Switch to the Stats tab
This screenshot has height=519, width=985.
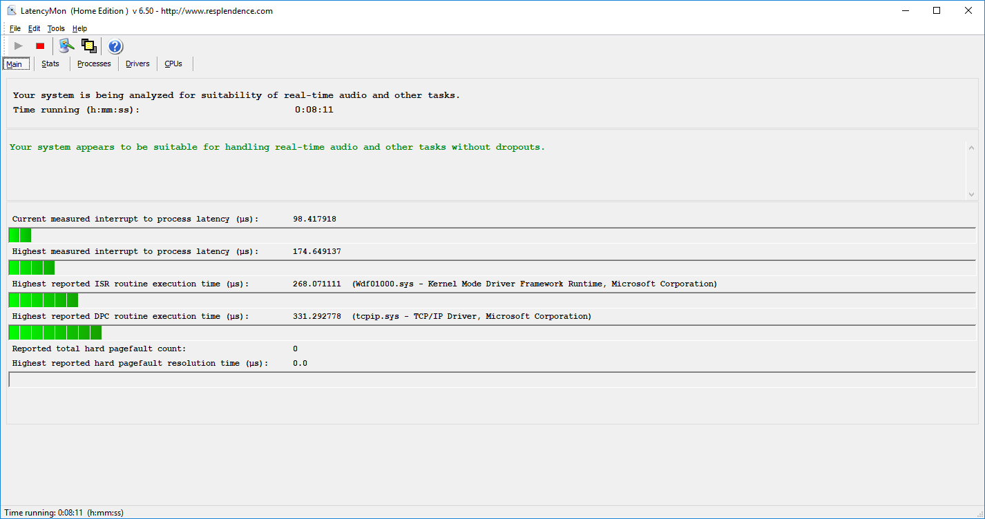[x=50, y=63]
